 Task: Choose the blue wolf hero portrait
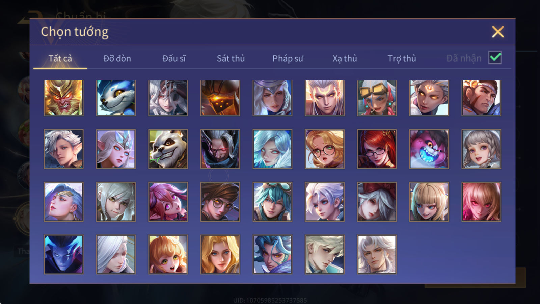tap(116, 98)
